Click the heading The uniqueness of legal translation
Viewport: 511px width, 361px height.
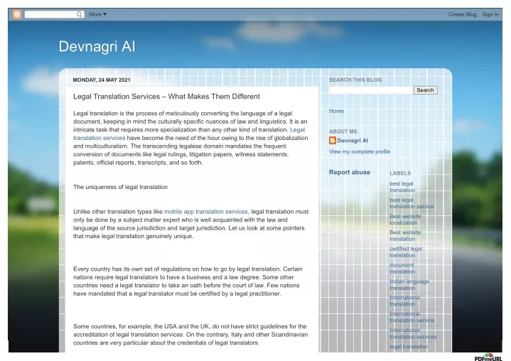(120, 187)
